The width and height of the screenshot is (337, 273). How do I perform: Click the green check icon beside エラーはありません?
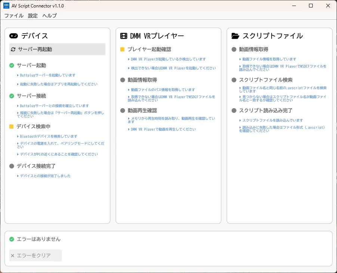pyautogui.click(x=12, y=239)
